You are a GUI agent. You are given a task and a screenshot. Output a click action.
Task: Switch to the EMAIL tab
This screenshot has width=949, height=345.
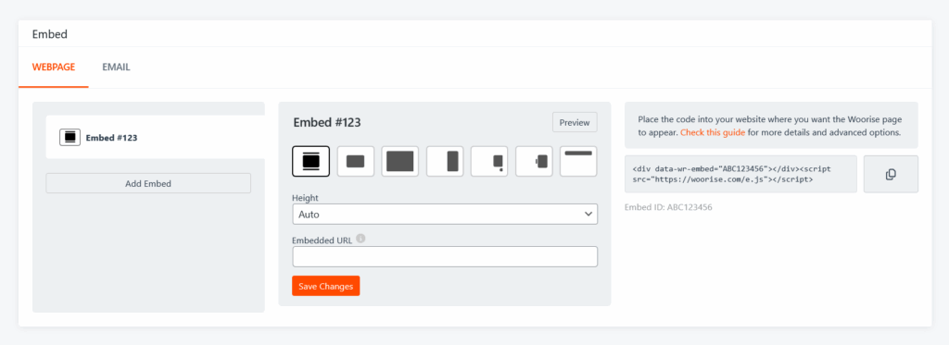[x=116, y=68]
